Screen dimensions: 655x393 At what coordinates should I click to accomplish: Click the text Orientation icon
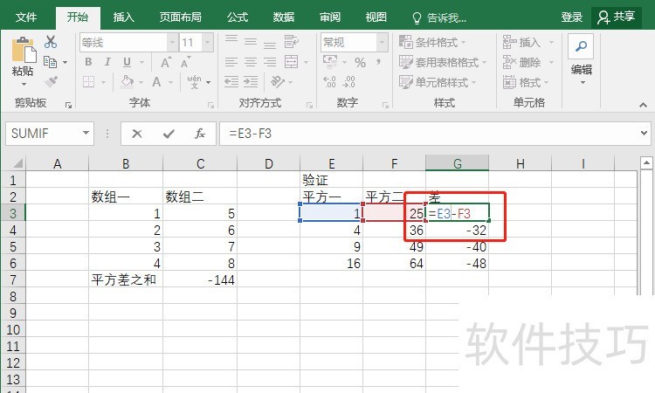pyautogui.click(x=278, y=81)
